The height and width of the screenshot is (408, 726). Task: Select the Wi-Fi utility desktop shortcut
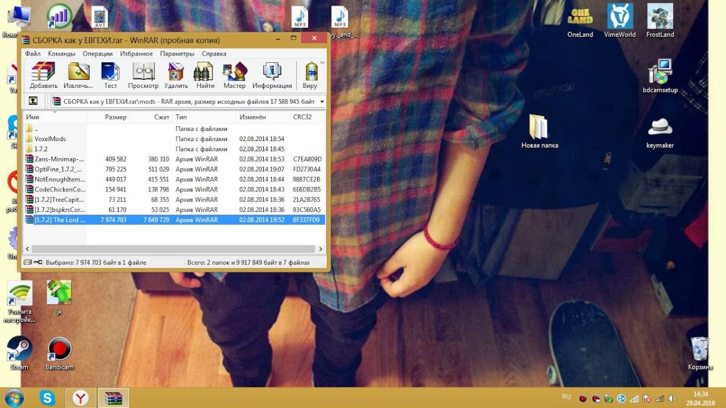[x=19, y=301]
